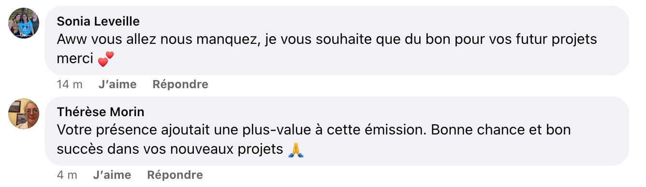Click empty bubble area right of hearts emoji
646x187 pixels.
(367, 59)
